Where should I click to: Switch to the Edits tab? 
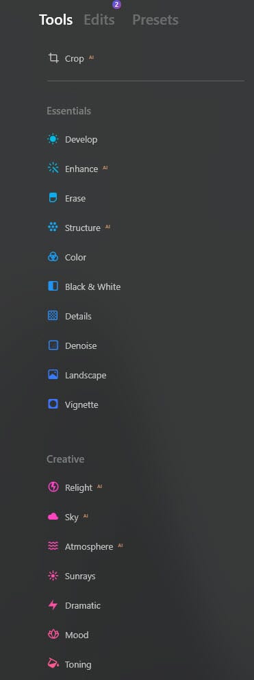click(99, 20)
